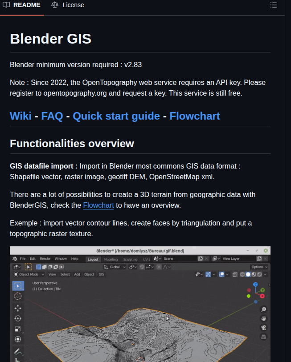
Task: Activate the Scale tool in left toolbar
Action: 18,329
